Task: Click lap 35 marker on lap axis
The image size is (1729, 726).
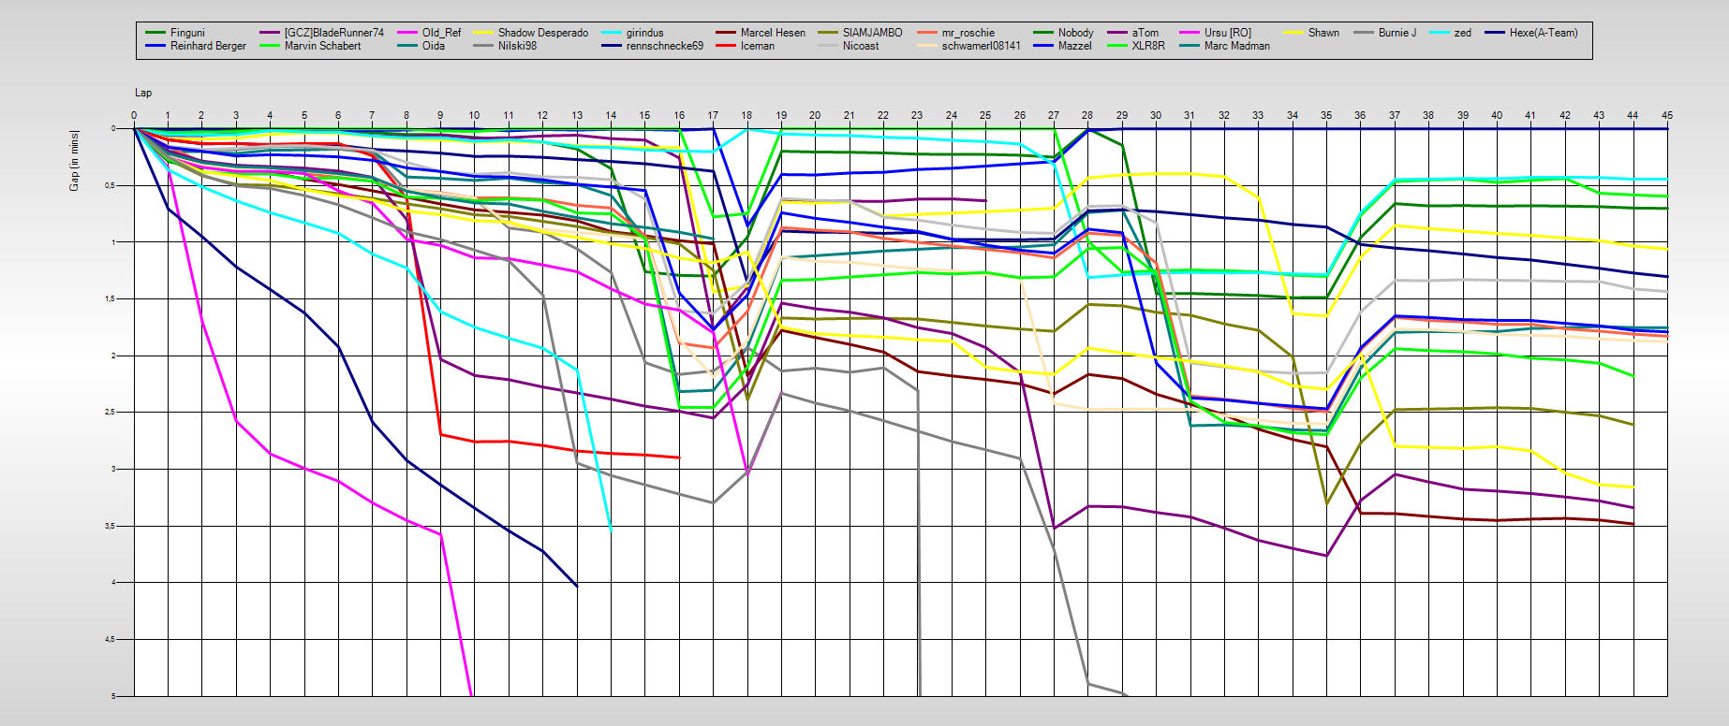Action: [1326, 116]
